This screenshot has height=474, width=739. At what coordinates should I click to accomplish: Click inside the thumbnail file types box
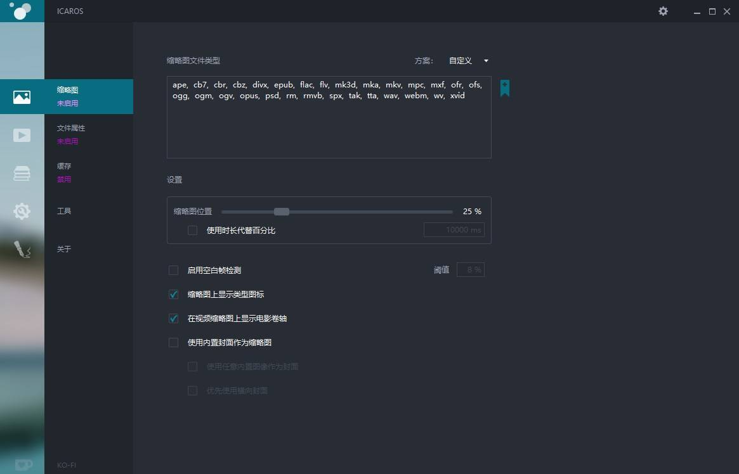(x=329, y=117)
